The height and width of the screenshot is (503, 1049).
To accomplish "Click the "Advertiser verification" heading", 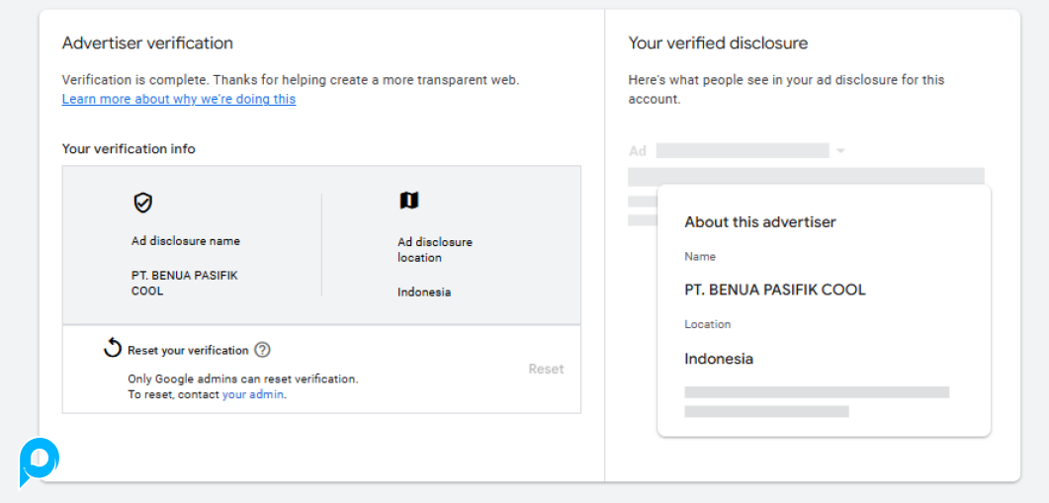I will coord(147,43).
